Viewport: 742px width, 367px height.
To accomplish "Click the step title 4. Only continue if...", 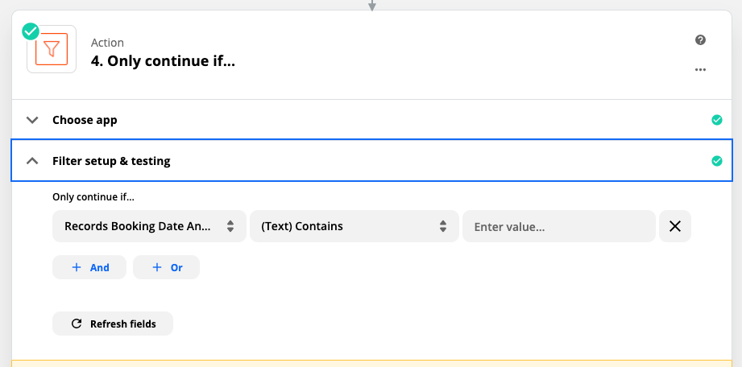I will coord(163,61).
